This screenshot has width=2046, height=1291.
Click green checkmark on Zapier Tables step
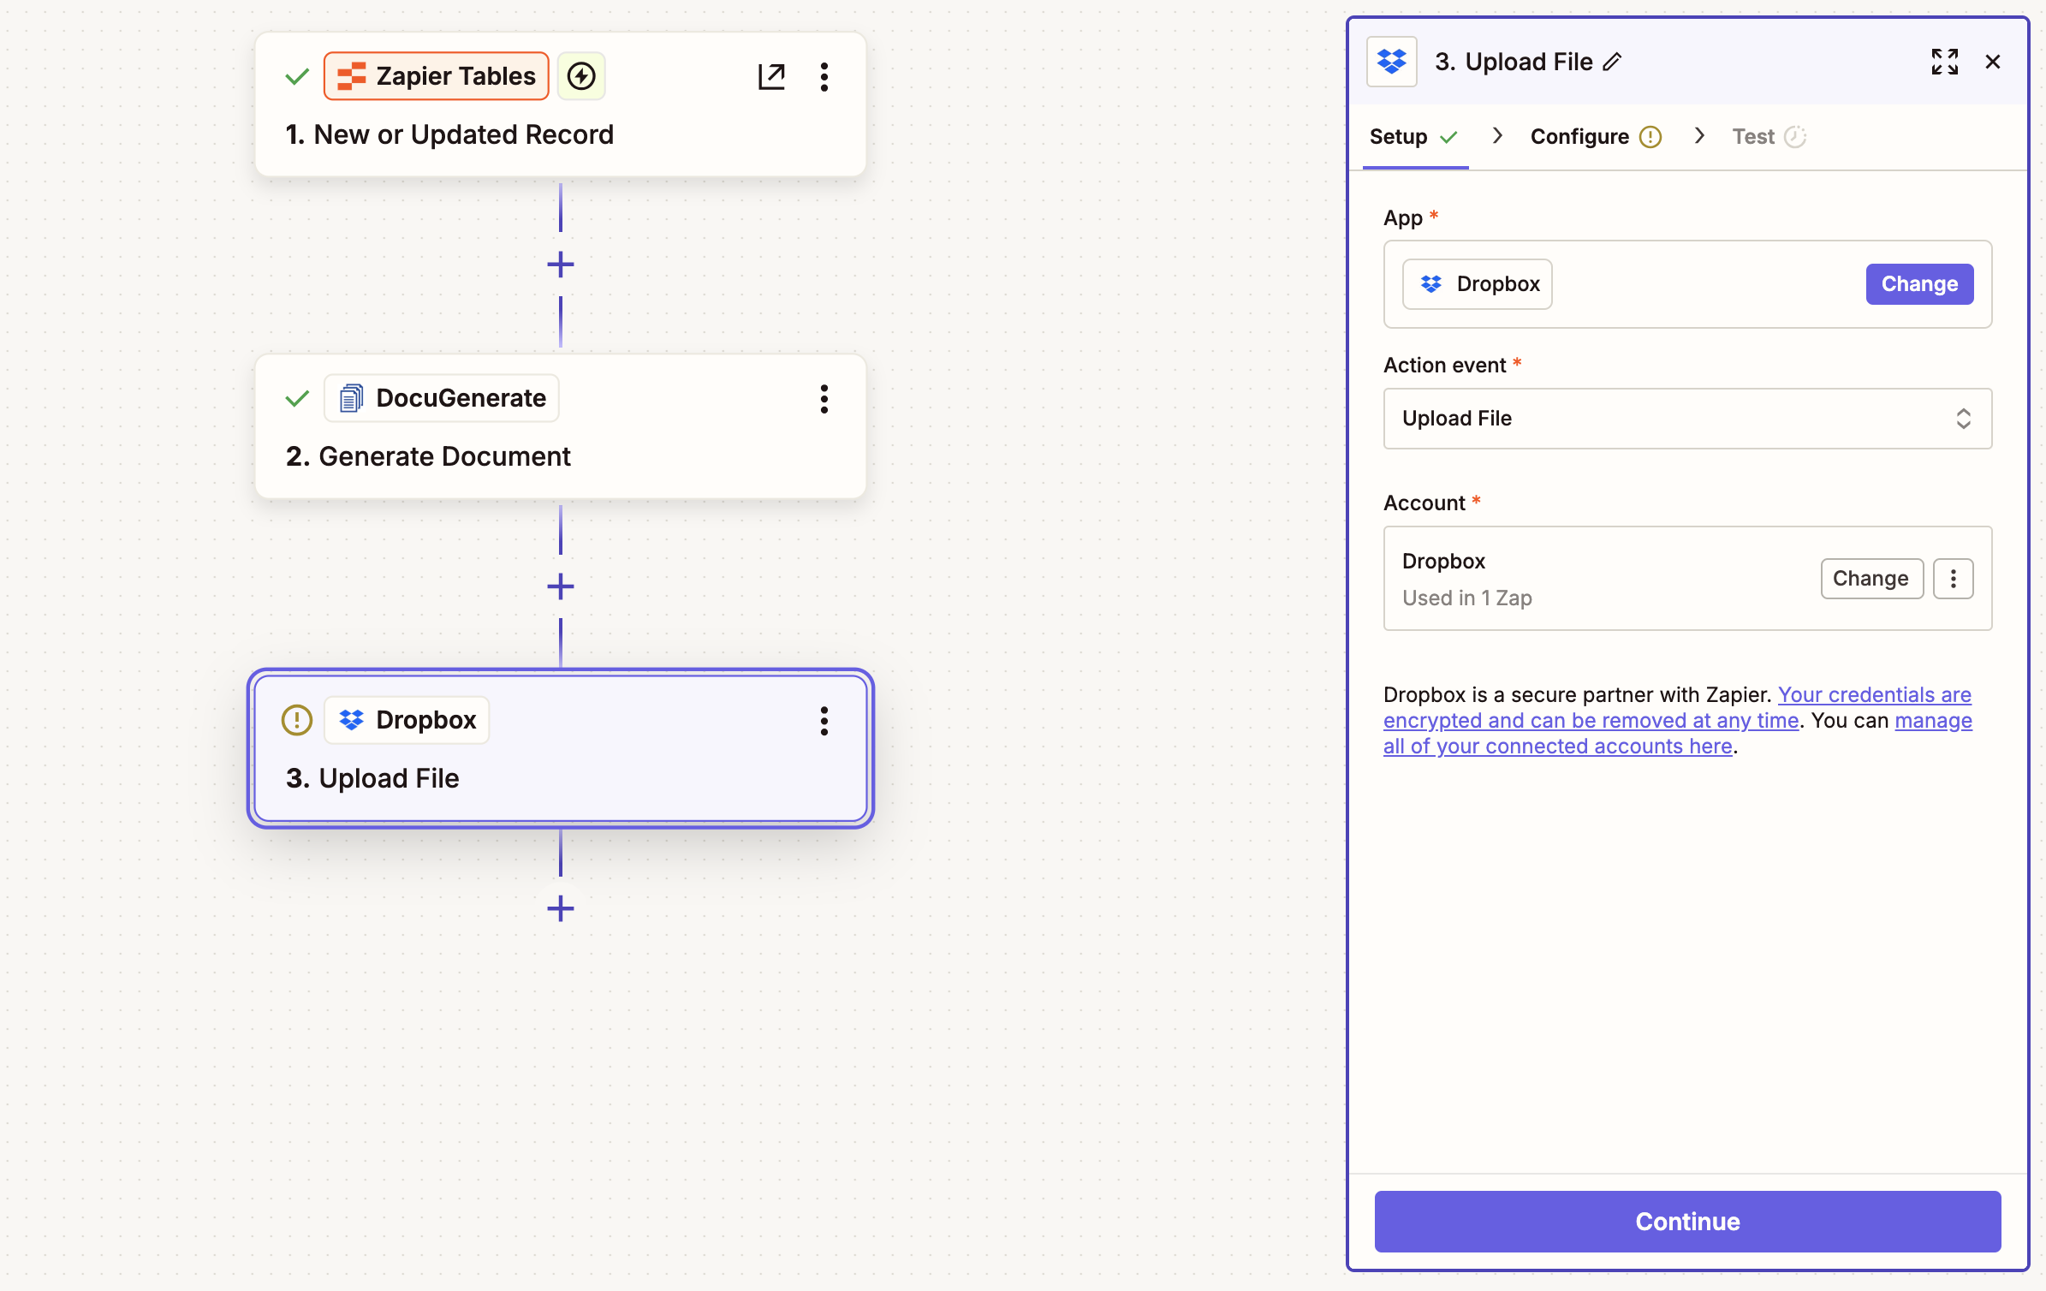pos(297,76)
